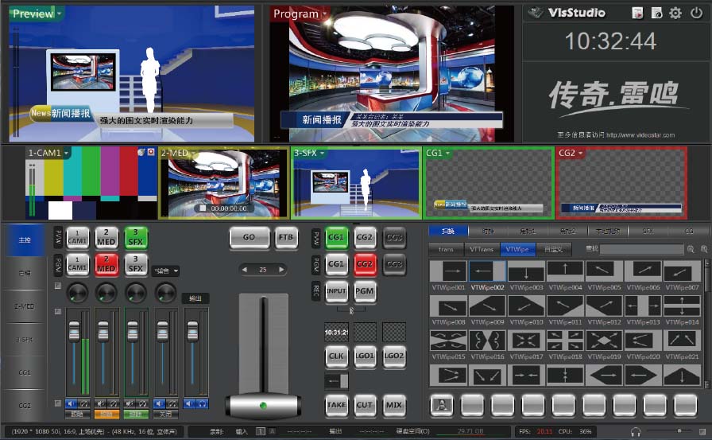Select the VTWipe016 transition icon

tap(487, 341)
